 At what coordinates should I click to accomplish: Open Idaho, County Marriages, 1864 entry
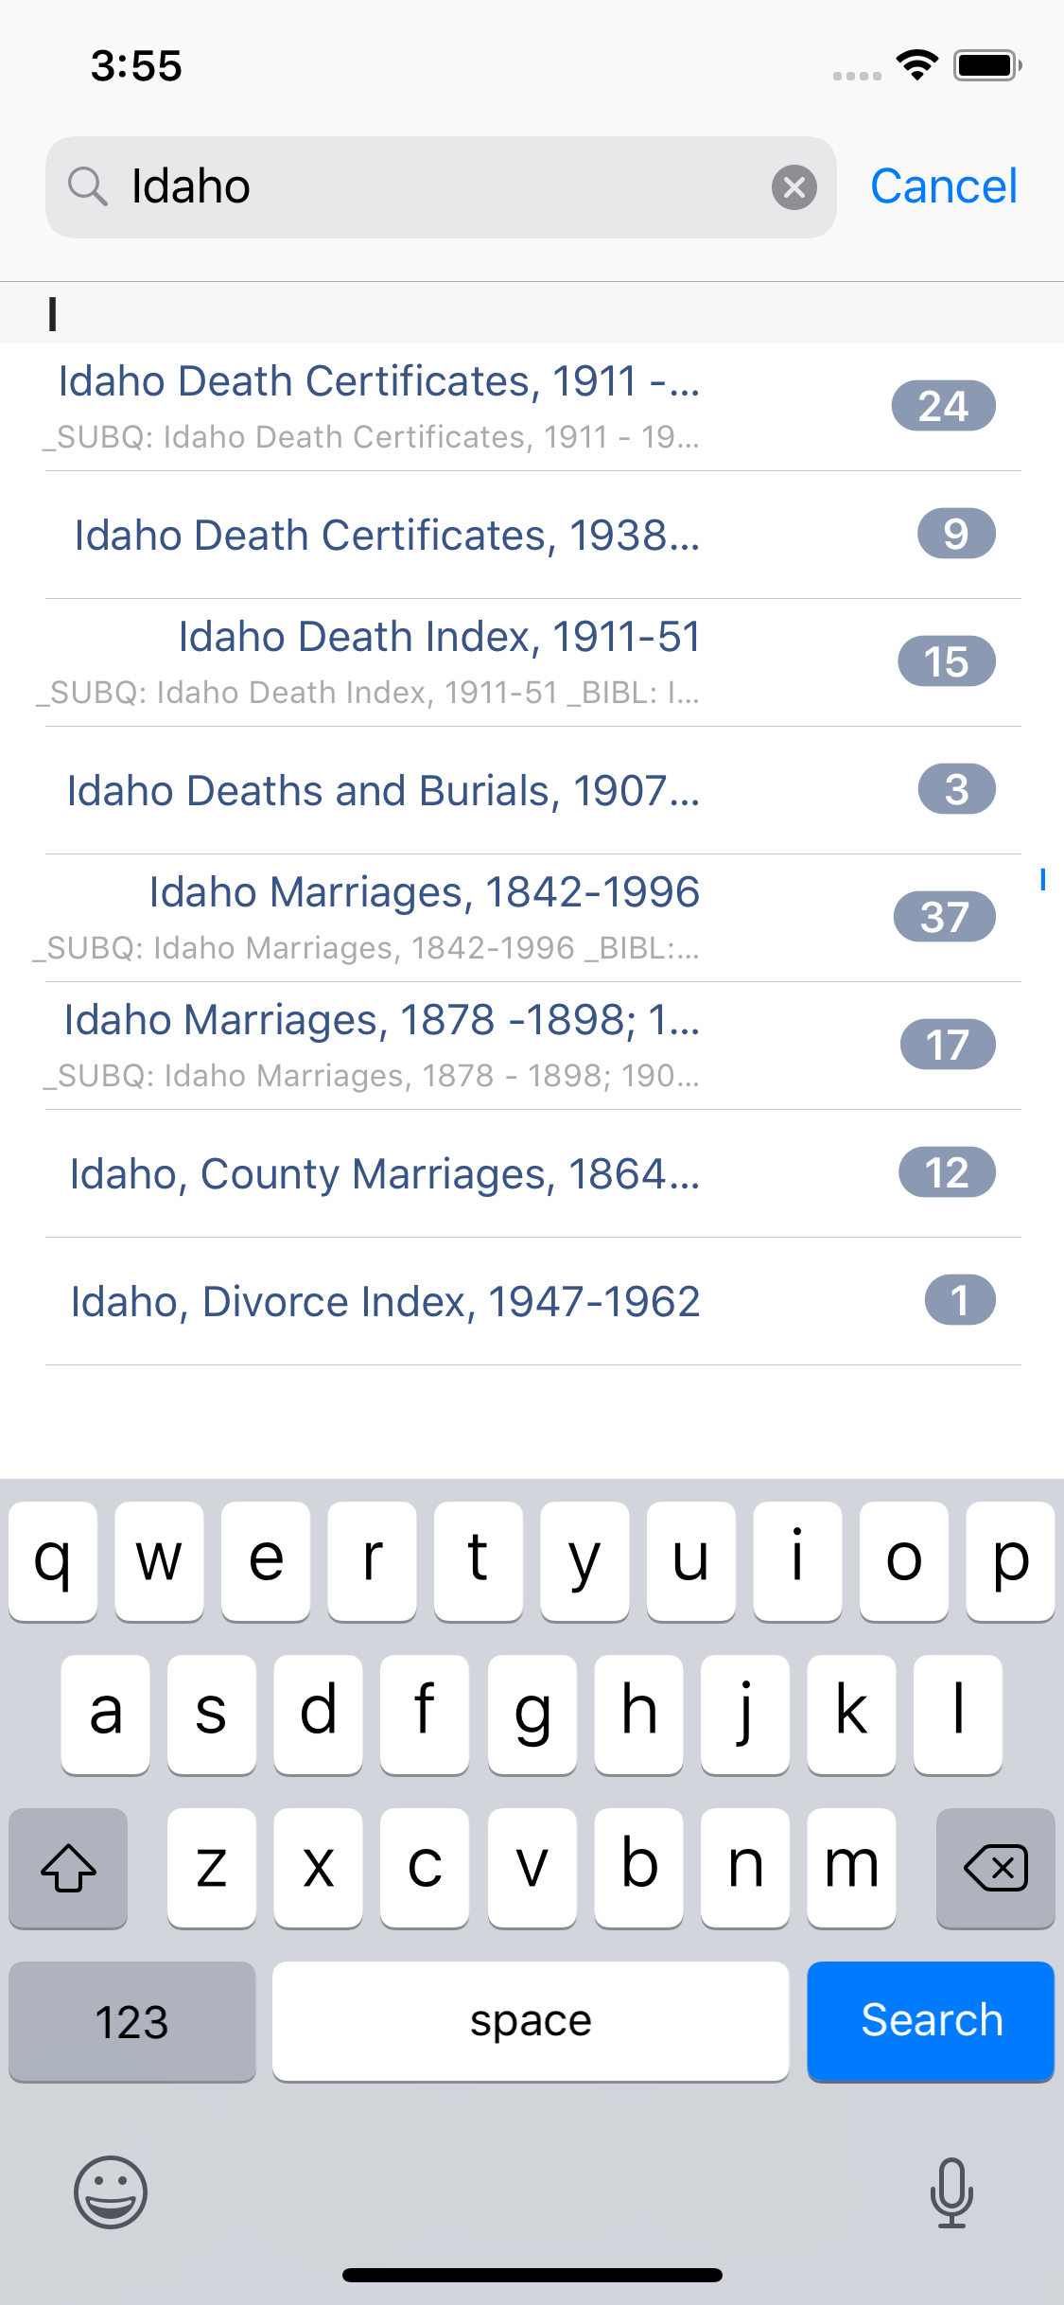coord(385,1174)
